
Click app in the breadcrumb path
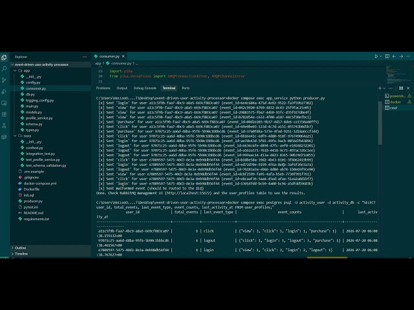pos(98,63)
